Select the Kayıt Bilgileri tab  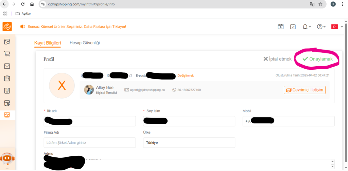(48, 43)
